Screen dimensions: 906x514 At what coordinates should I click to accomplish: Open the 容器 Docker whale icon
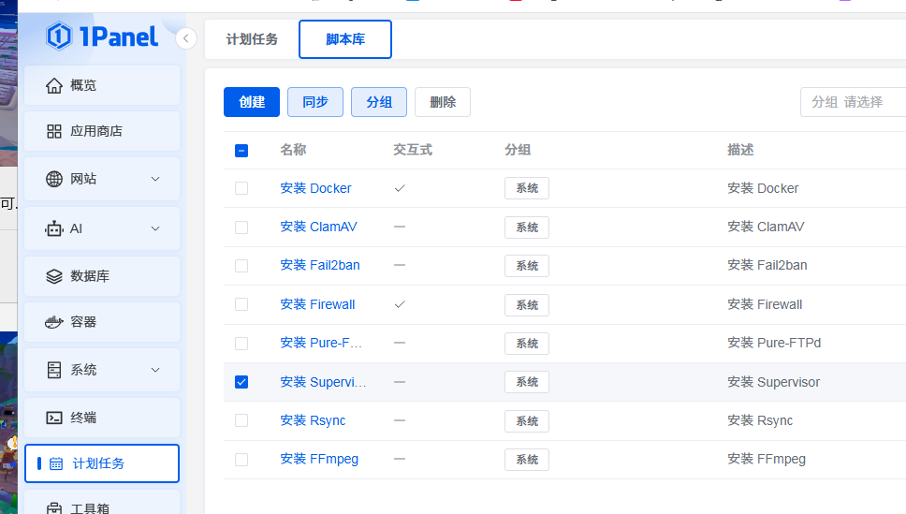[54, 322]
